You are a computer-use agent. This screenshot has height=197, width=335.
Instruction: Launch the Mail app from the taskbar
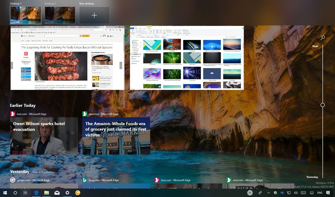57,193
